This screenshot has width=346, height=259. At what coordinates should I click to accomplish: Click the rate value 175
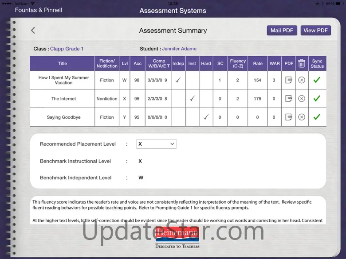point(258,99)
